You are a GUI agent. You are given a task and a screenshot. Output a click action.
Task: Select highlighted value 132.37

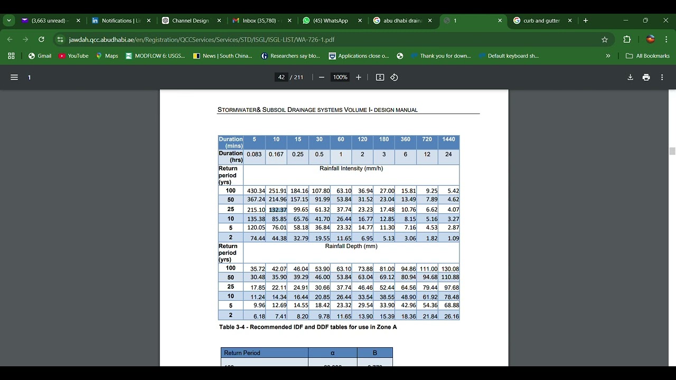tap(278, 210)
